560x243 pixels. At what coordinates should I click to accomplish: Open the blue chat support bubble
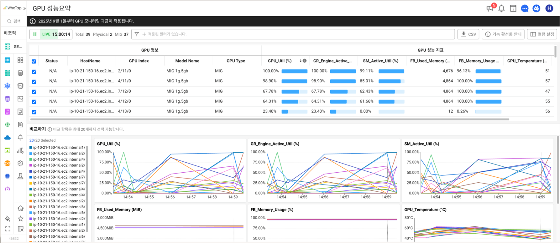(x=525, y=8)
